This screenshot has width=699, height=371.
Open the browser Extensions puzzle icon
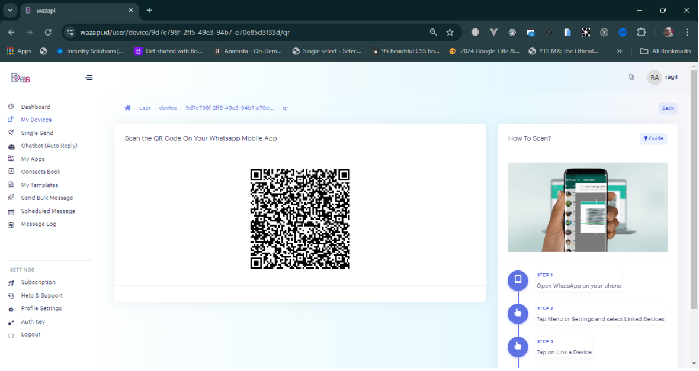coord(641,32)
